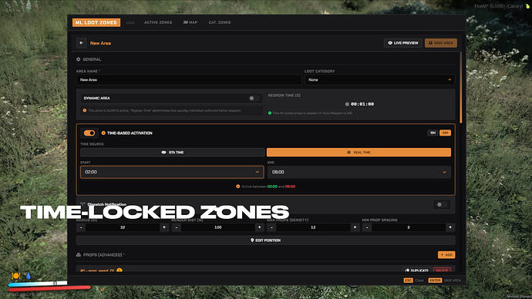Switch to the Cat. Zones tab

(x=220, y=22)
